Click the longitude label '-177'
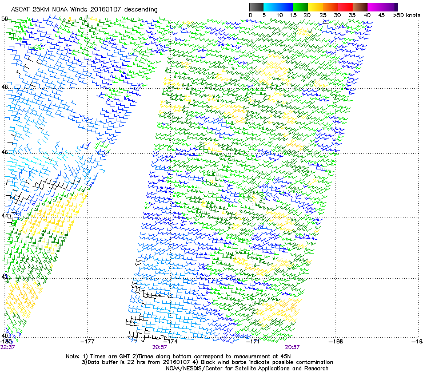The image size is (423, 372). (87, 341)
